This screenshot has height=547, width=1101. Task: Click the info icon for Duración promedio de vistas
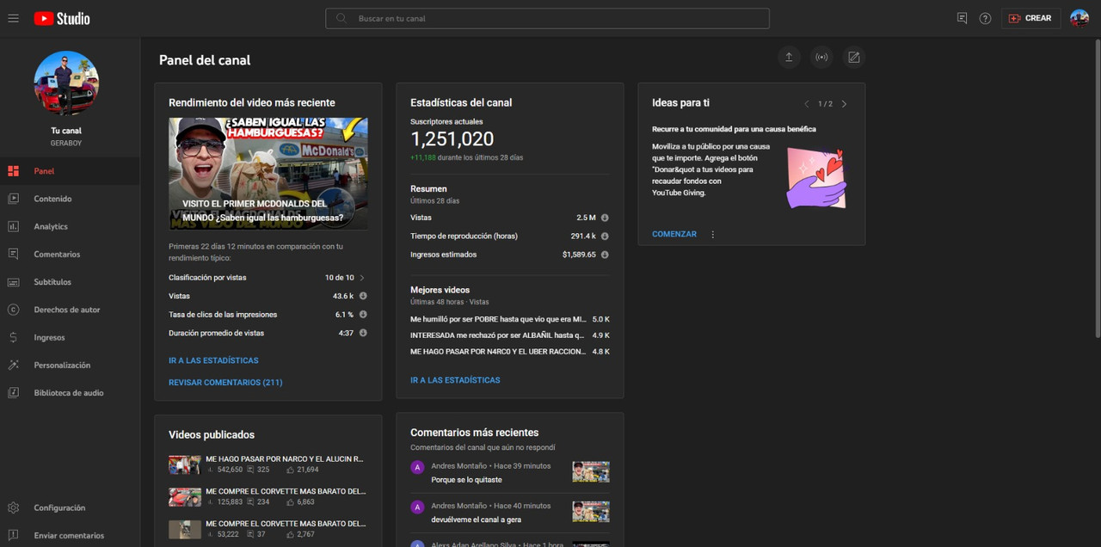click(363, 333)
